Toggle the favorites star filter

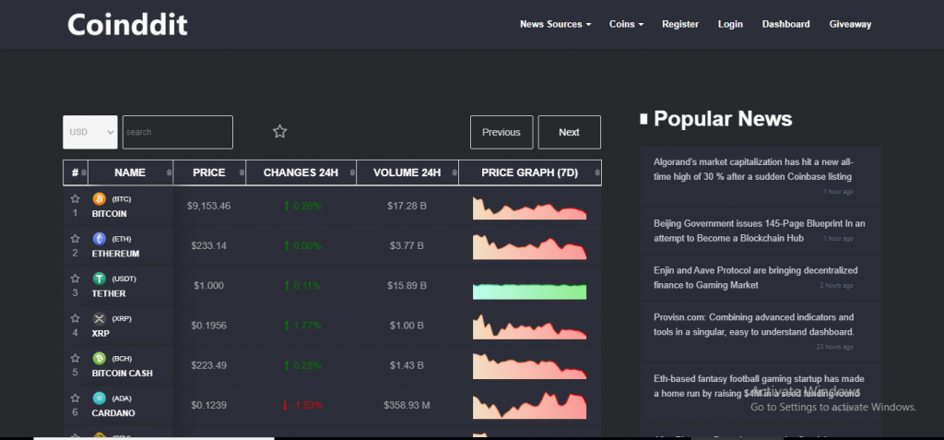click(x=280, y=131)
